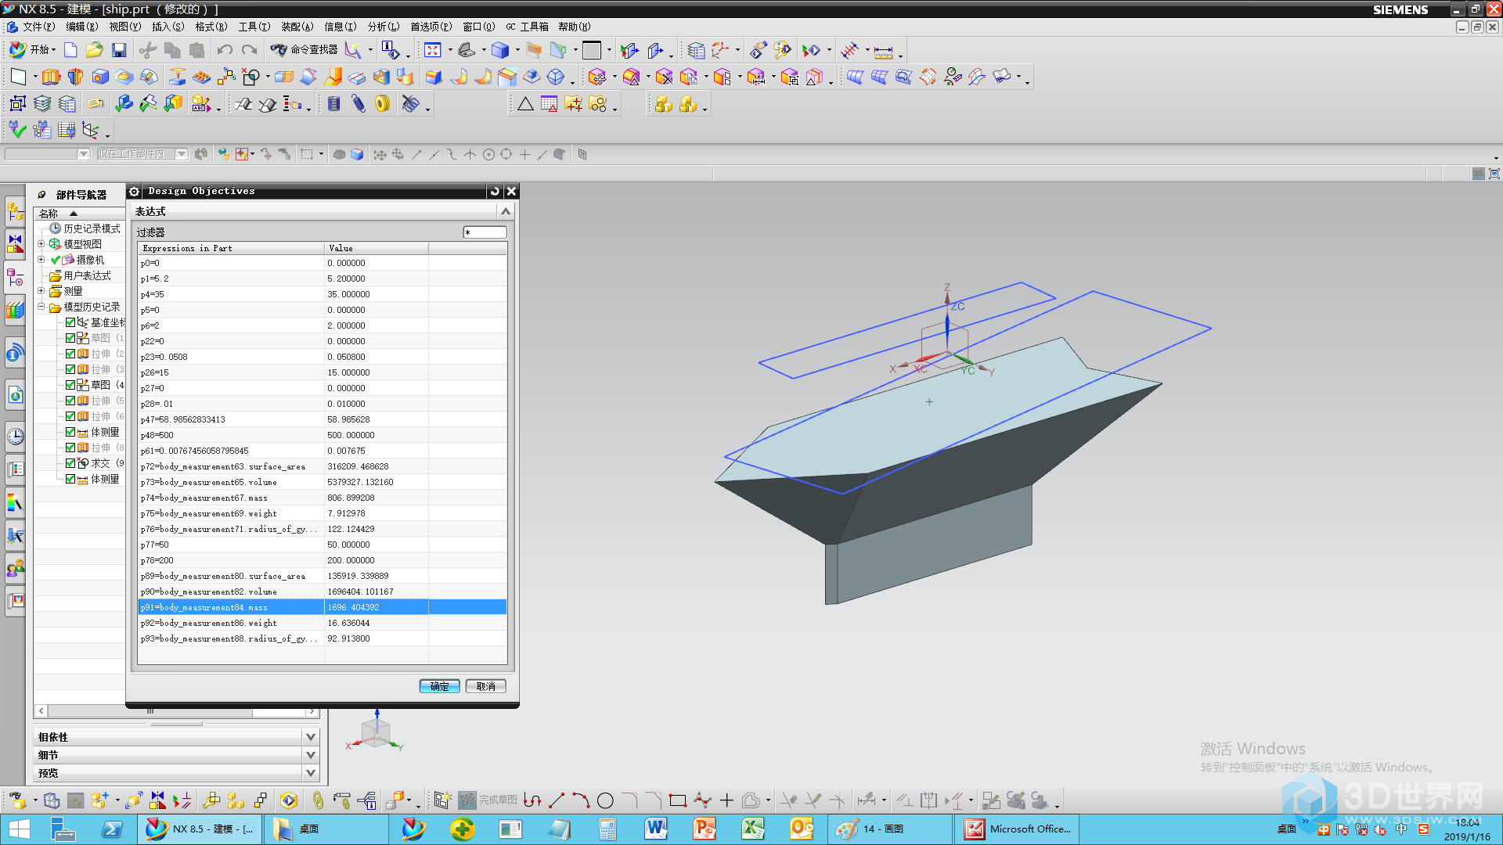Expand the 细节 panel
This screenshot has height=845, width=1503.
(x=311, y=755)
